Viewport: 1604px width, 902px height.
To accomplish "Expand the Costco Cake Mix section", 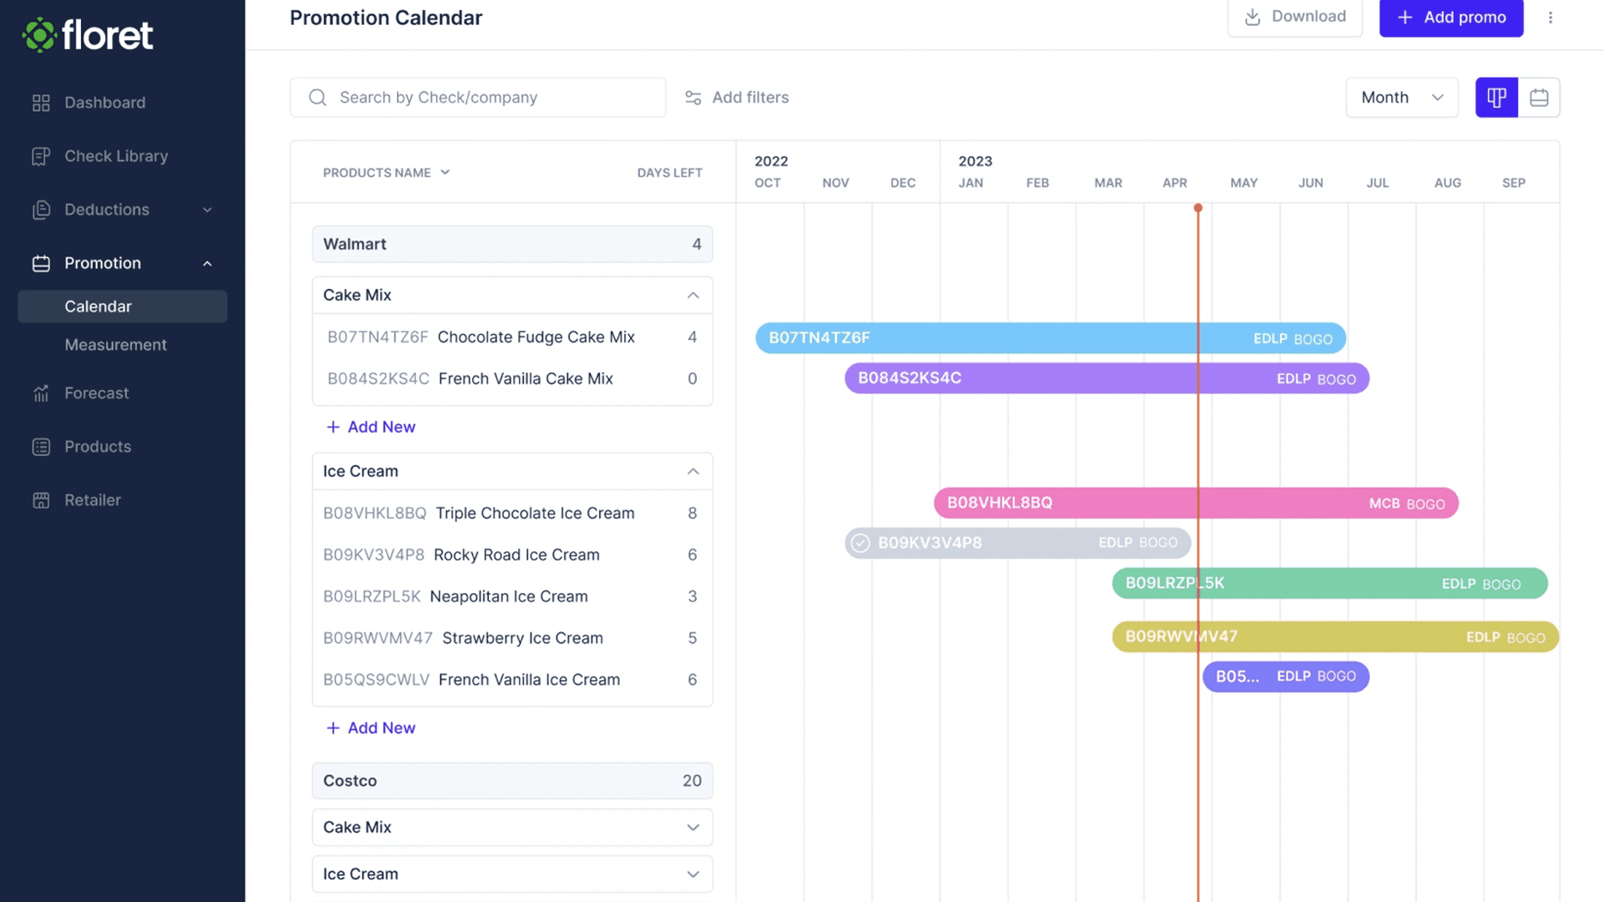I will [693, 828].
